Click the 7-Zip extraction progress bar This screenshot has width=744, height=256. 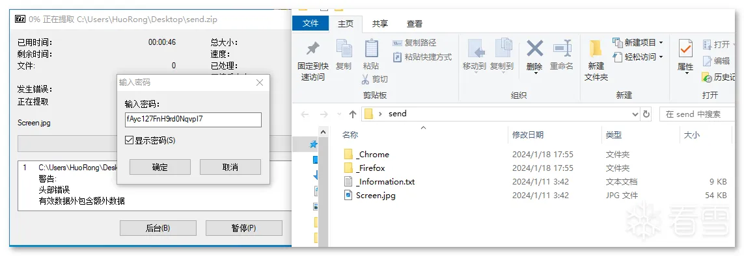point(154,144)
